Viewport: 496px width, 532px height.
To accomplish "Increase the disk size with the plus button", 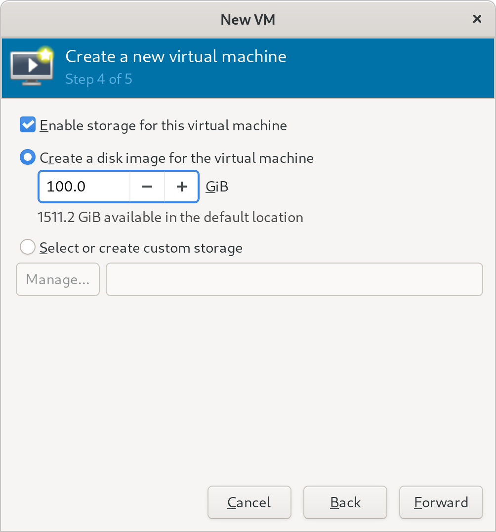I will 181,187.
